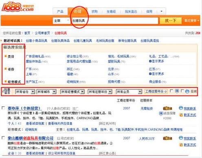Filter by category 广告促销礼品
Screen dimensions: 202x158
(35, 56)
